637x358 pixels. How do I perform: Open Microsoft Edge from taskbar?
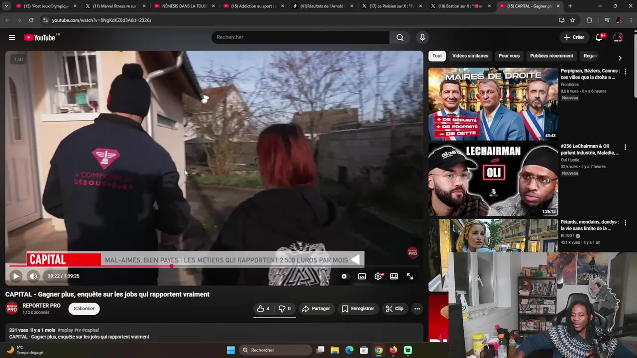click(x=349, y=350)
